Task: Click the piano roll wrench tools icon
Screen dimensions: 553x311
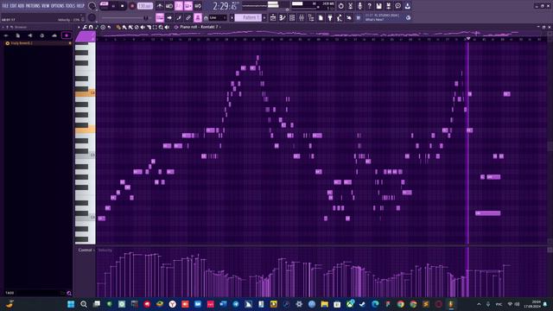Action: pos(85,27)
